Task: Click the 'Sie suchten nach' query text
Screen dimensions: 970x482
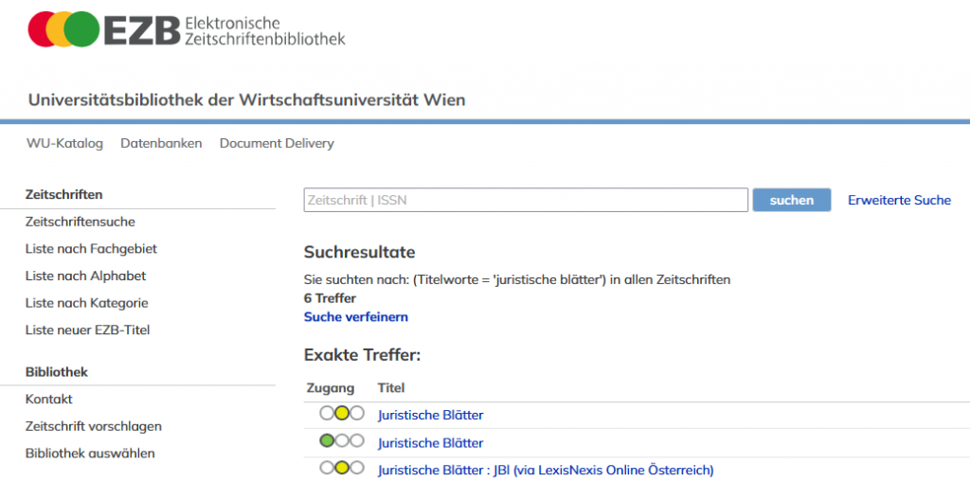Action: [x=517, y=279]
